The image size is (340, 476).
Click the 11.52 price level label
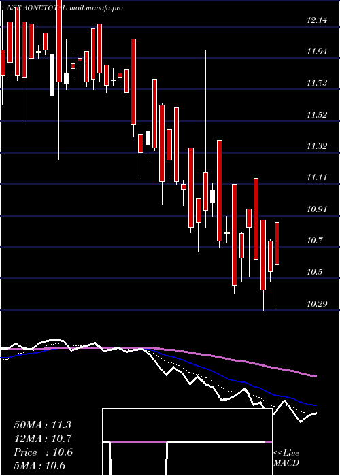317,115
